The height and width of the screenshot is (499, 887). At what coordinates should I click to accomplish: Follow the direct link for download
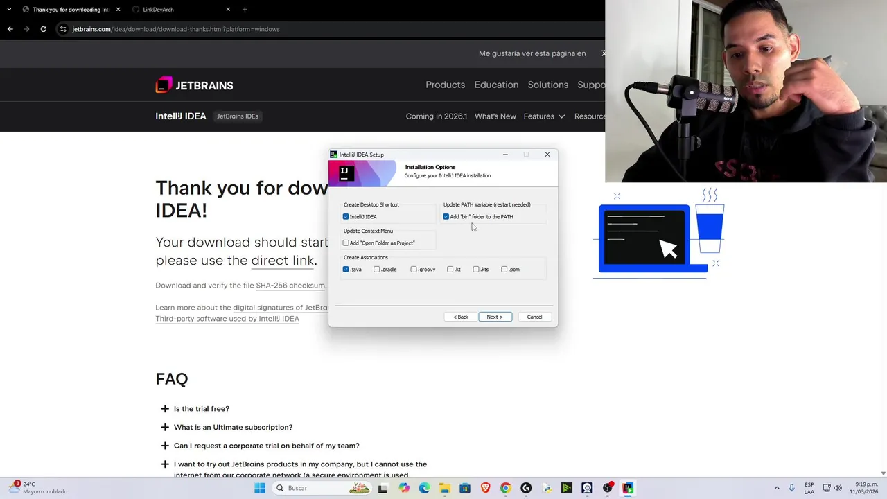pyautogui.click(x=282, y=261)
